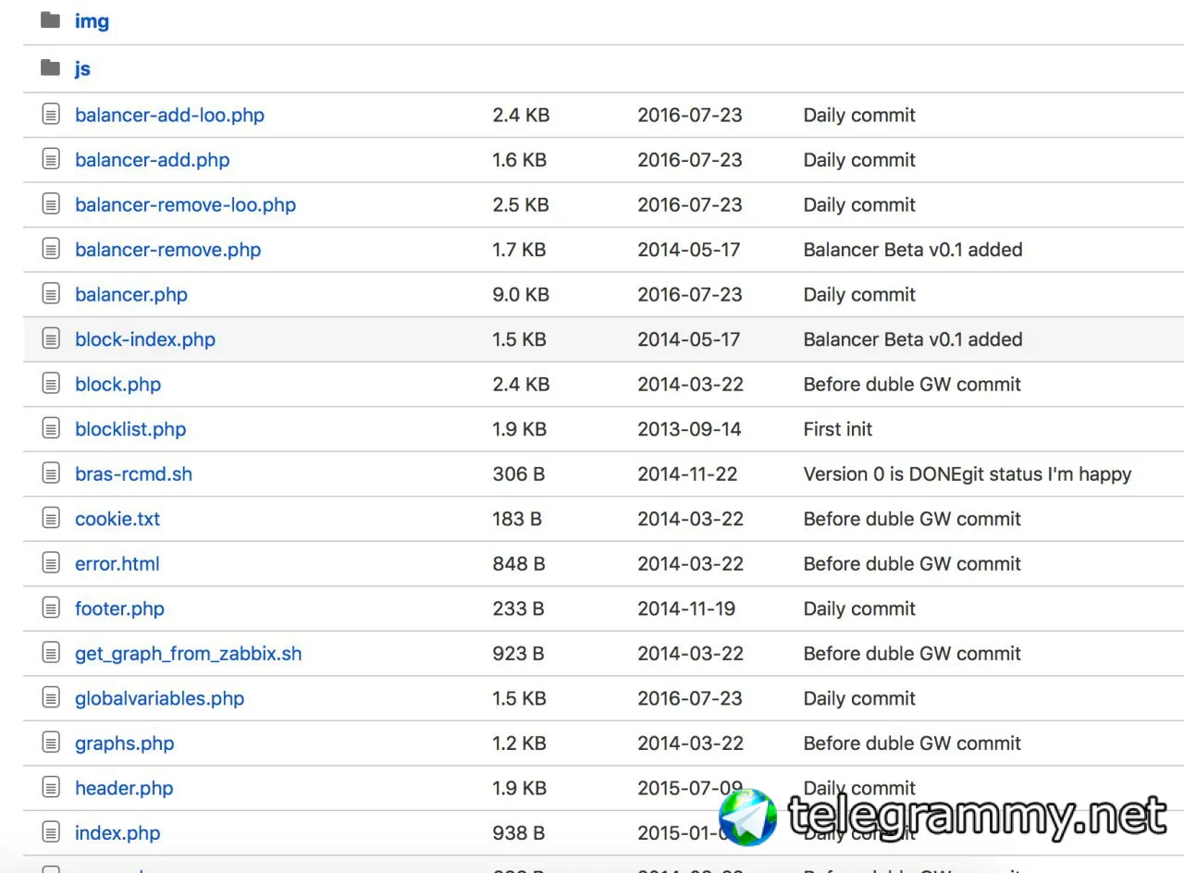Click "Before duble GW commit" for block.php
This screenshot has height=873, width=1184.
point(912,385)
